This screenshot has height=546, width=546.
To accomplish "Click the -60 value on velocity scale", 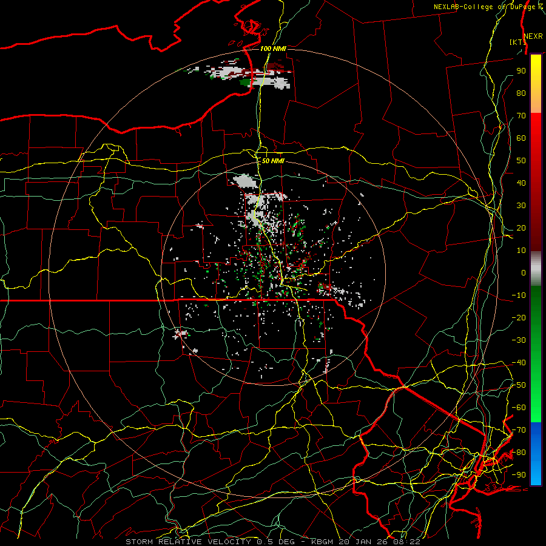I will [x=519, y=408].
